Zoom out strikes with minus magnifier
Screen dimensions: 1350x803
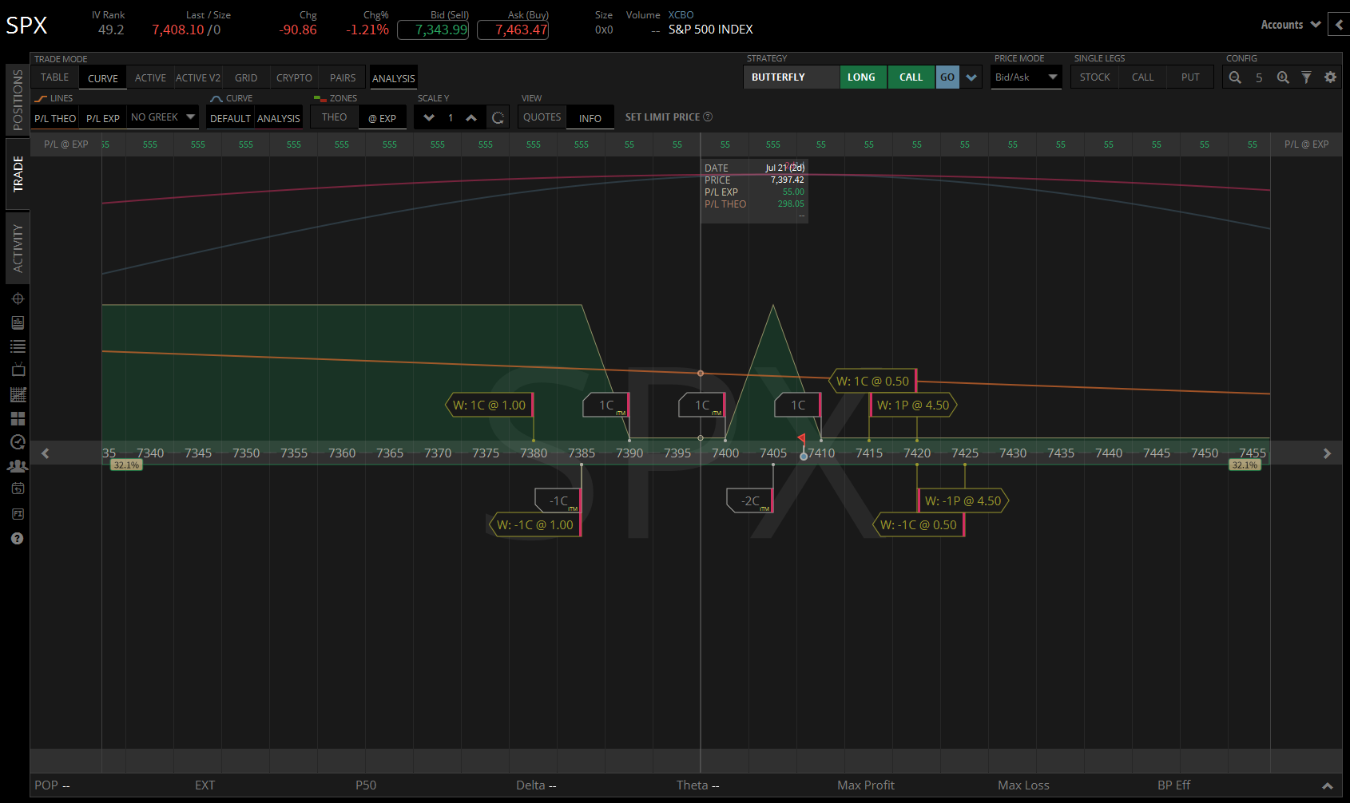pyautogui.click(x=1235, y=77)
